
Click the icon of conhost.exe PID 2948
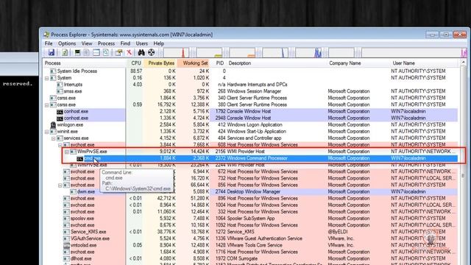60,119
